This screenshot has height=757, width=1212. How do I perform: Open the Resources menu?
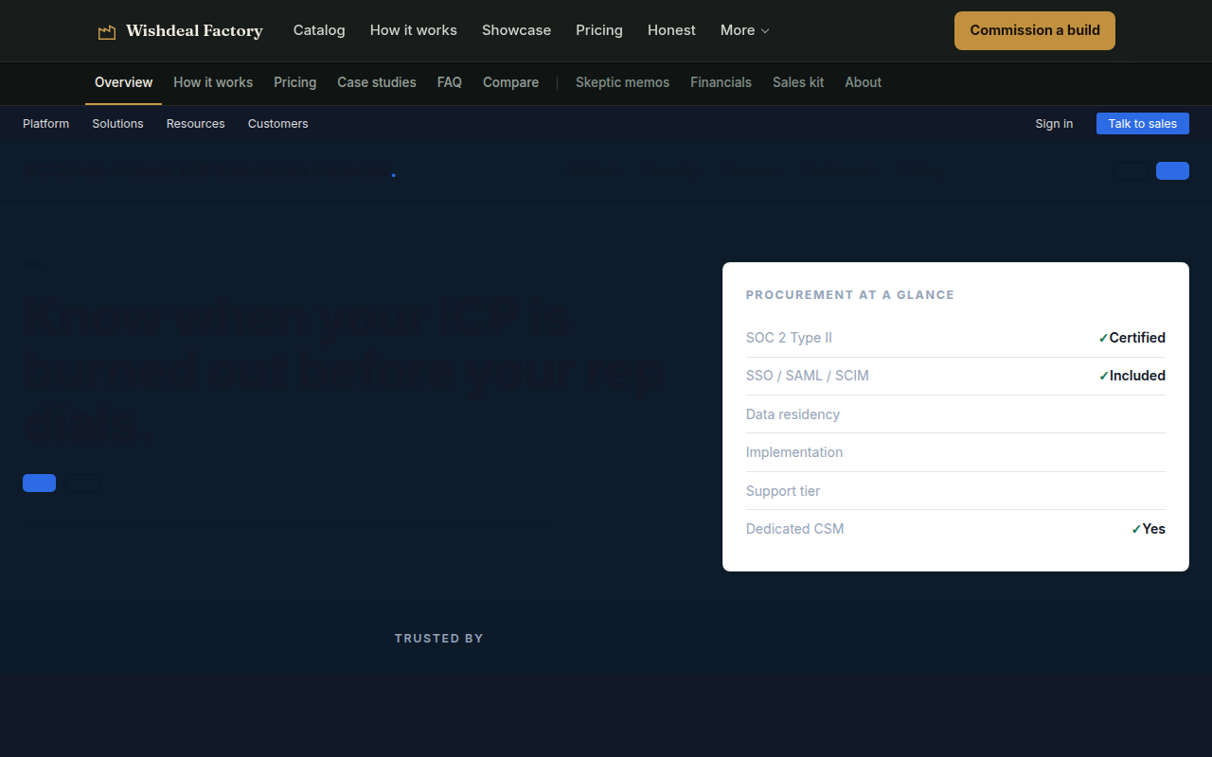click(196, 124)
